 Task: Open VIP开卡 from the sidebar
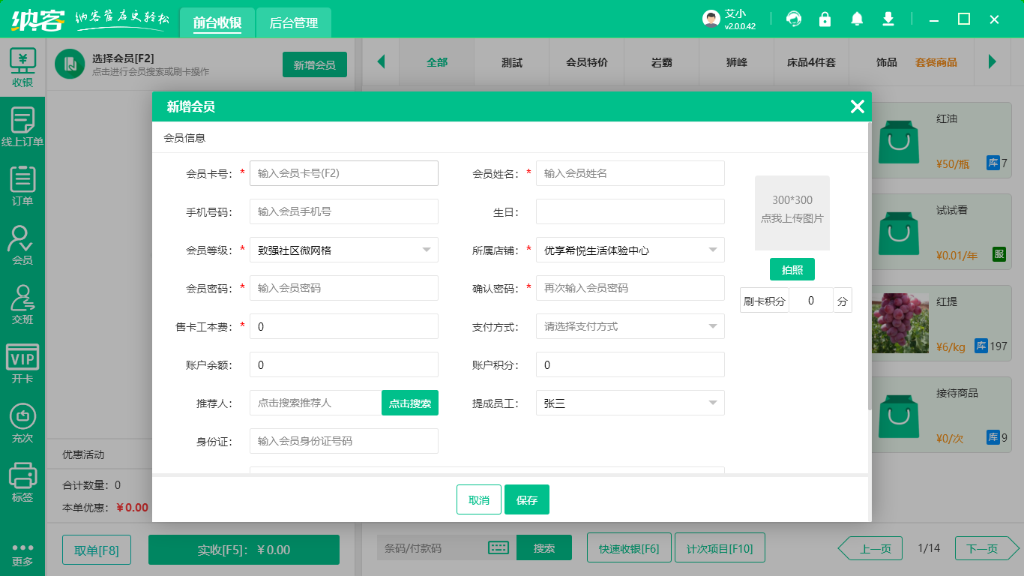[22, 364]
